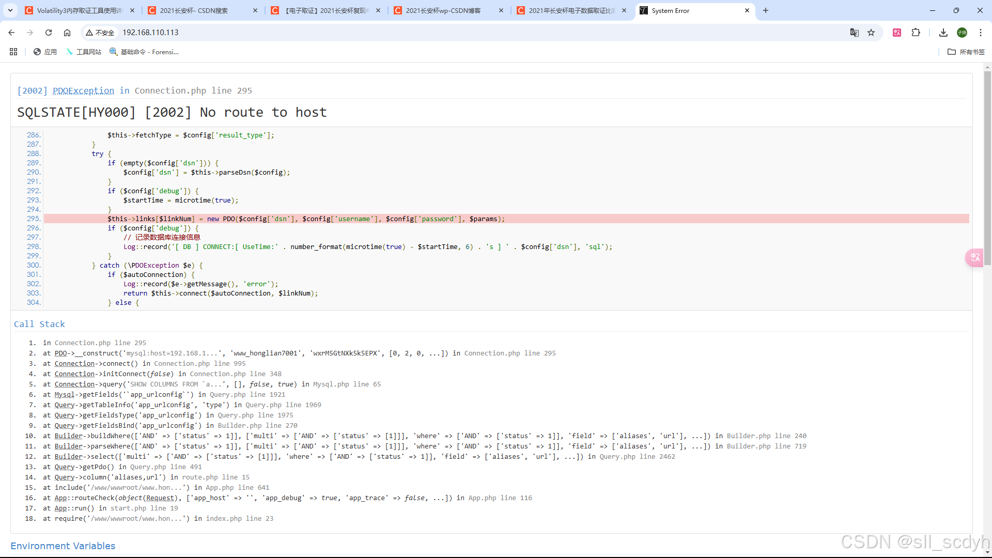This screenshot has height=558, width=992.
Task: Switch to the Volatility3 tab
Action: (79, 10)
